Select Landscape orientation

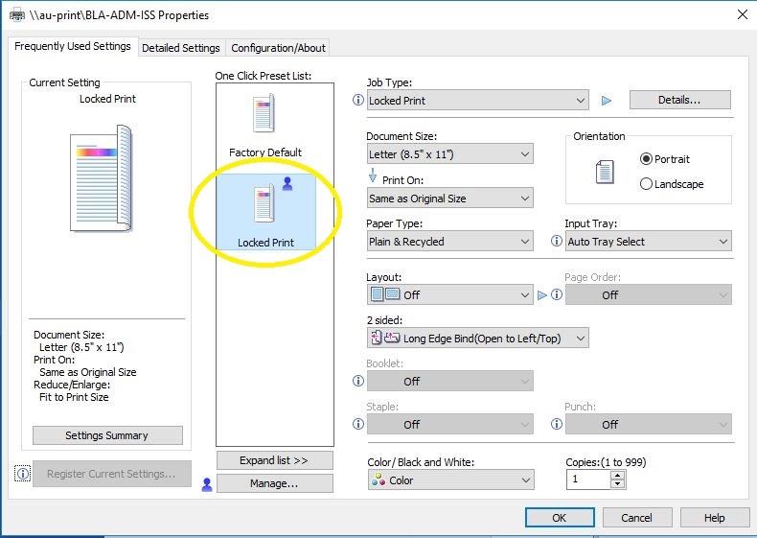coord(646,184)
